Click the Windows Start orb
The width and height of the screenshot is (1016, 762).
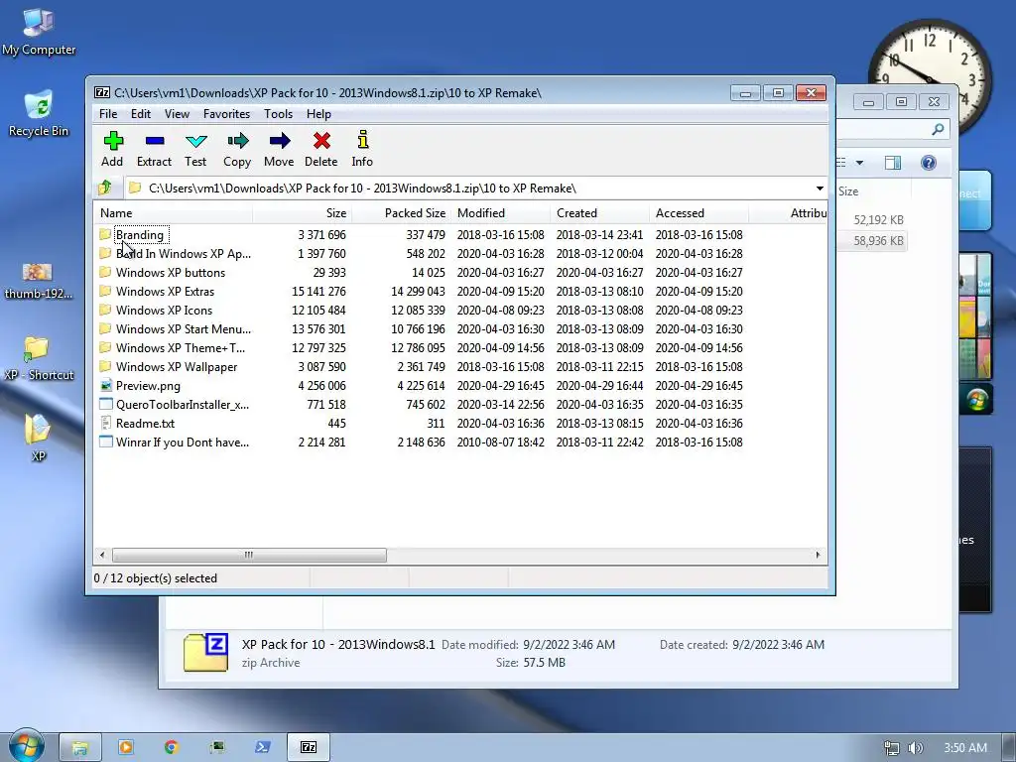pos(26,746)
